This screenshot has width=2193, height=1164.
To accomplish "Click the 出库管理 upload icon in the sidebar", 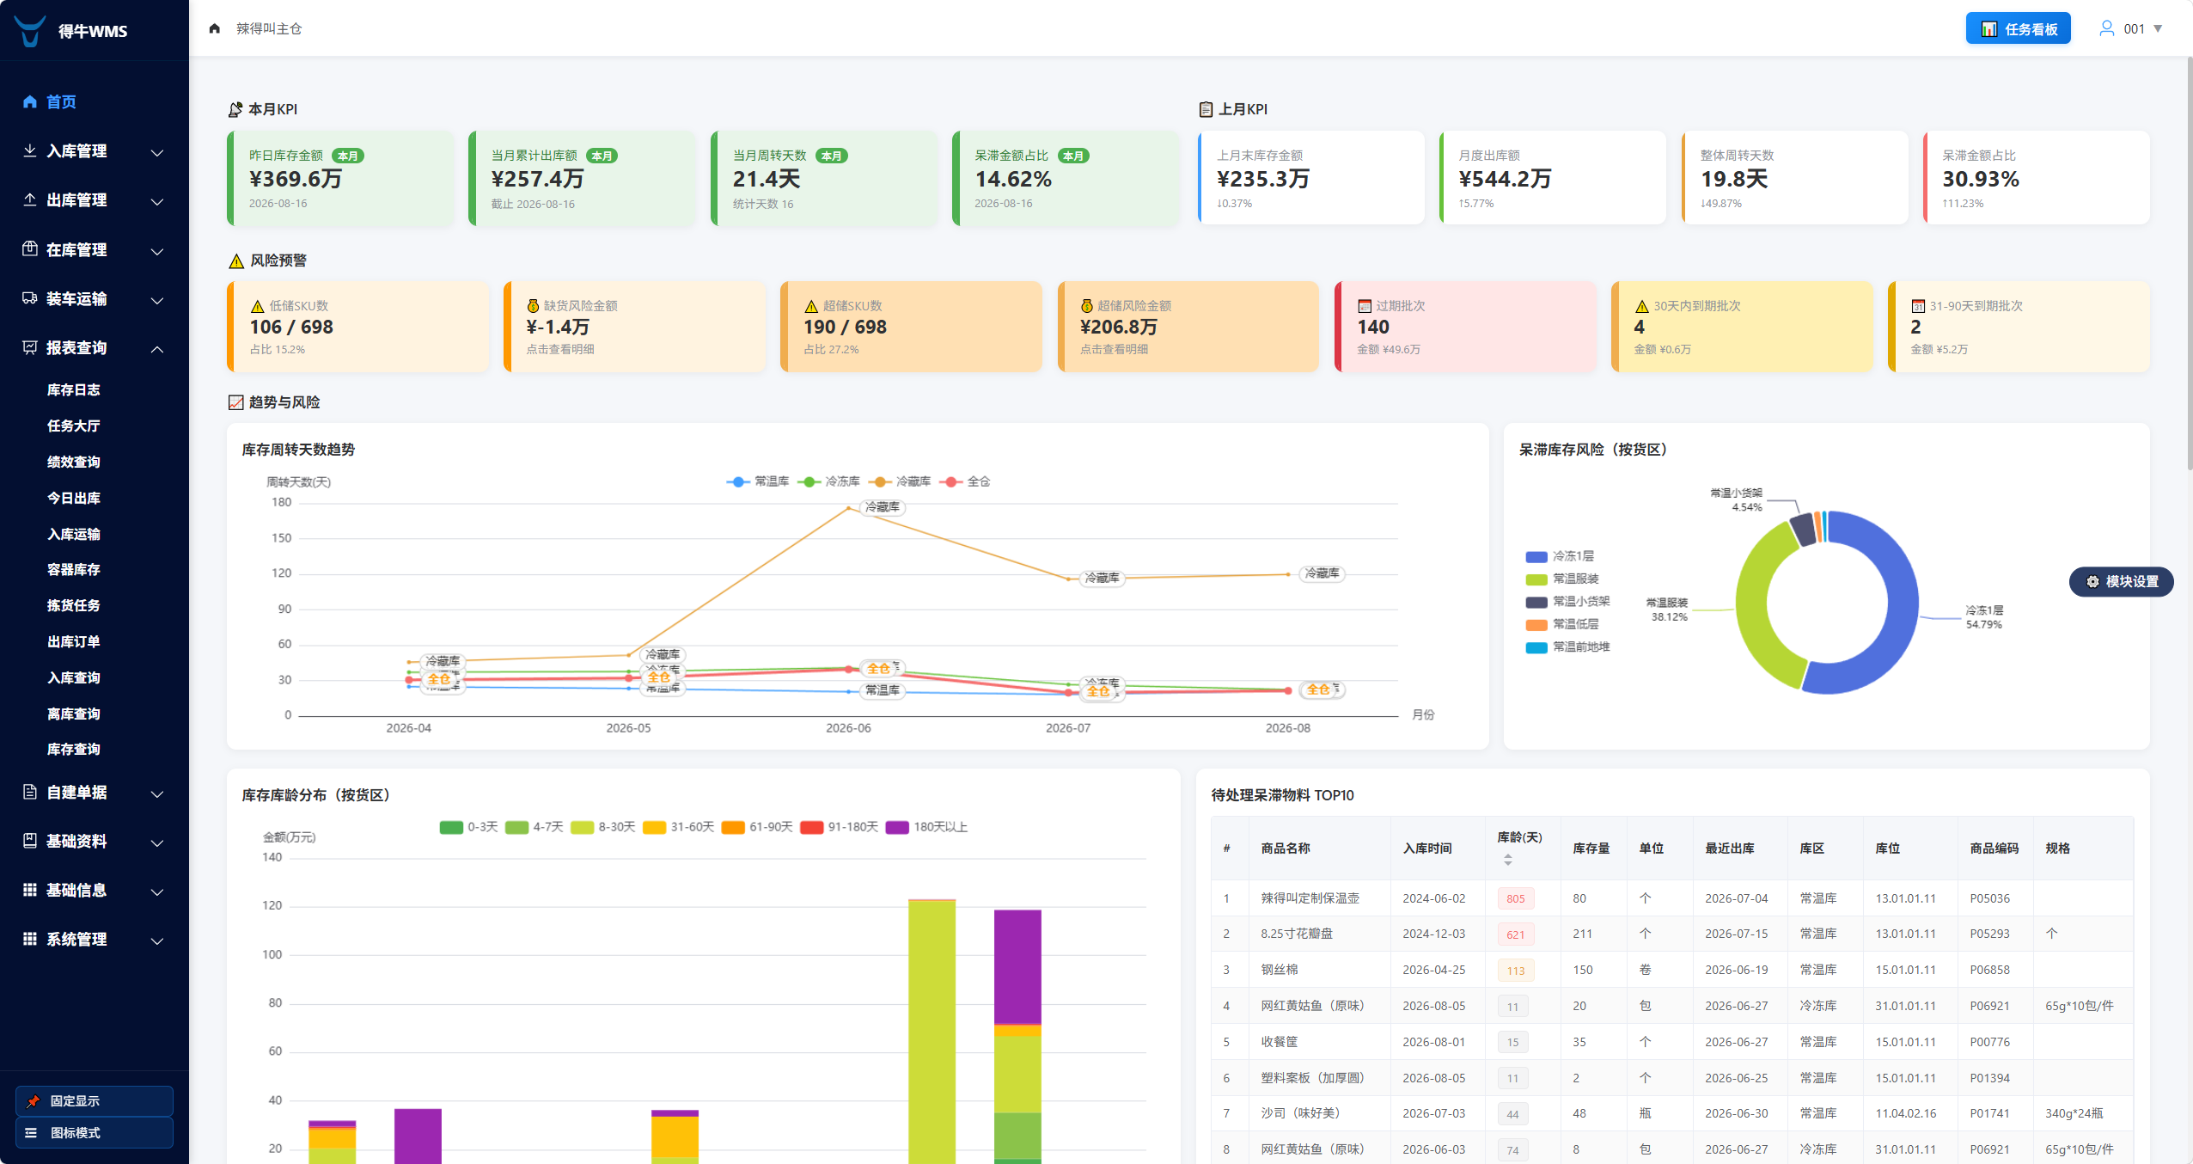I will (x=30, y=199).
